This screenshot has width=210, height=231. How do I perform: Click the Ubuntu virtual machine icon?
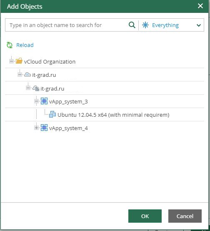click(x=52, y=114)
